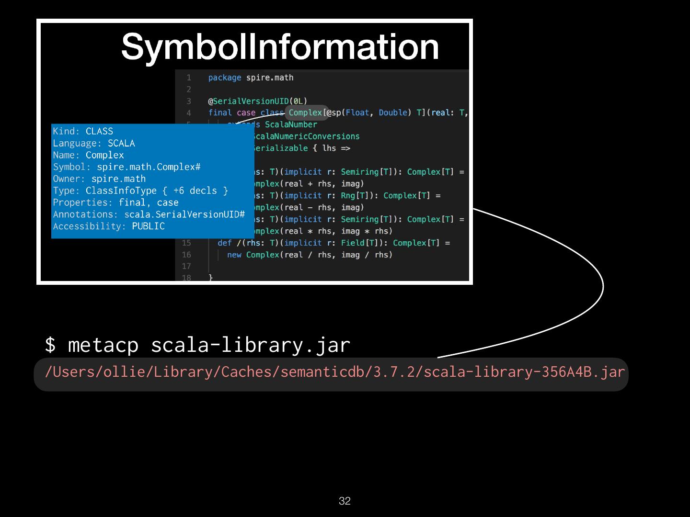
Task: Click the Language: SCALA tooltip row
Action: (94, 143)
